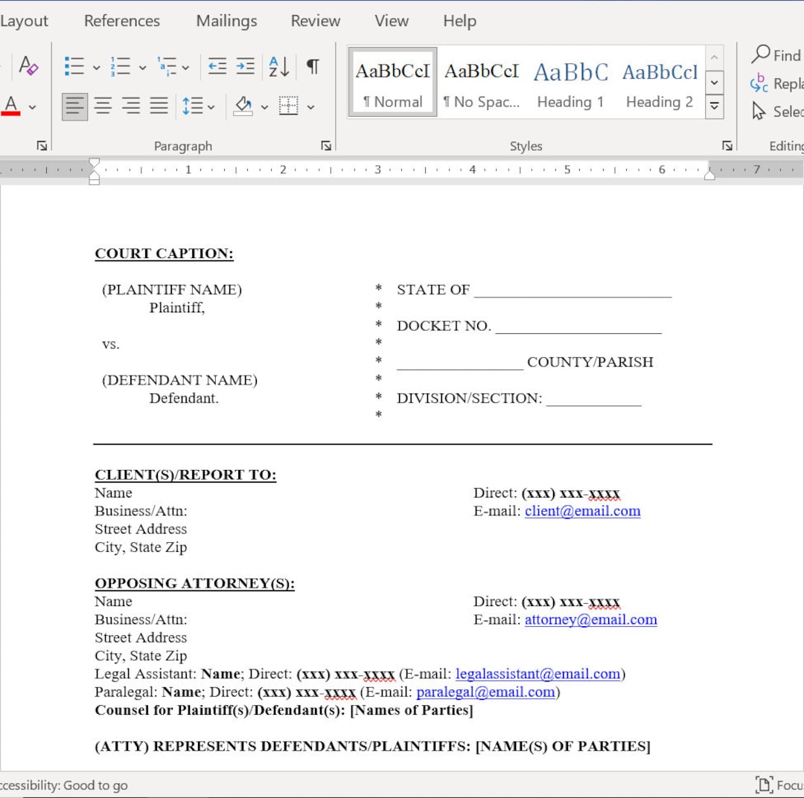Toggle paragraph mark display with the ¶ icon
The height and width of the screenshot is (798, 804).
click(312, 67)
